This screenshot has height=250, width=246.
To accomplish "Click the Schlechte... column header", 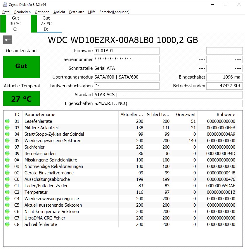I will click(158, 115).
